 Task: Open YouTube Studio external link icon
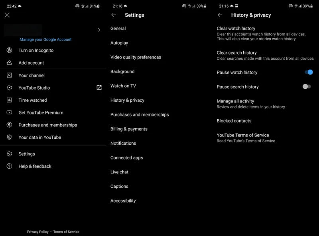tap(99, 88)
